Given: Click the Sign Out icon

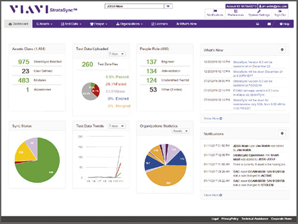Looking at the screenshot, I should coord(280,11).
